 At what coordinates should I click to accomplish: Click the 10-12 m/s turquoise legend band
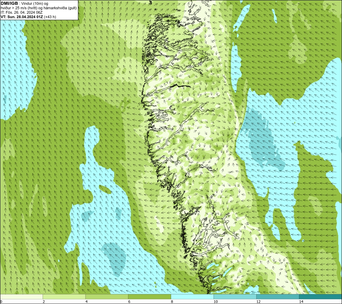coord(235,296)
